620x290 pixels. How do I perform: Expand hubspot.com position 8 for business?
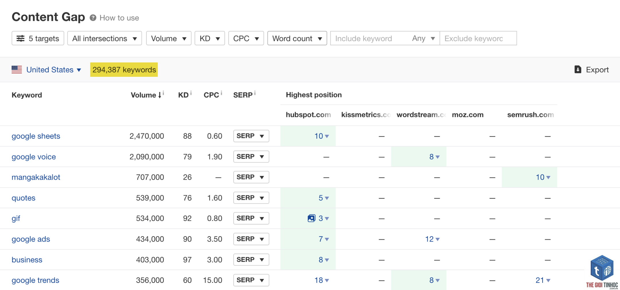[x=324, y=260]
